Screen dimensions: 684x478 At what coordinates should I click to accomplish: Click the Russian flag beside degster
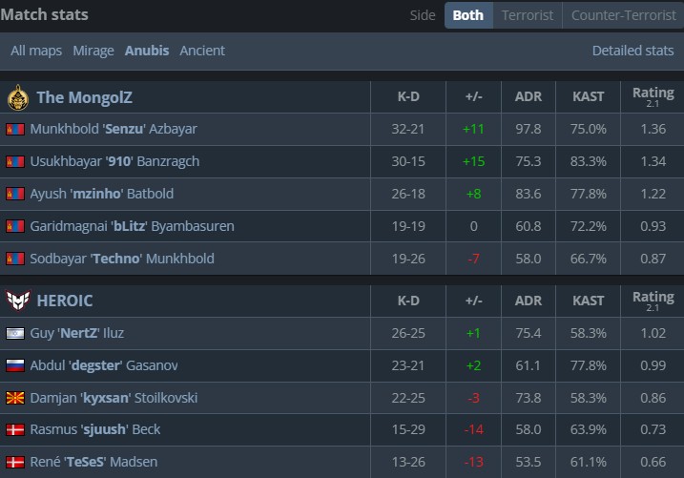14,365
